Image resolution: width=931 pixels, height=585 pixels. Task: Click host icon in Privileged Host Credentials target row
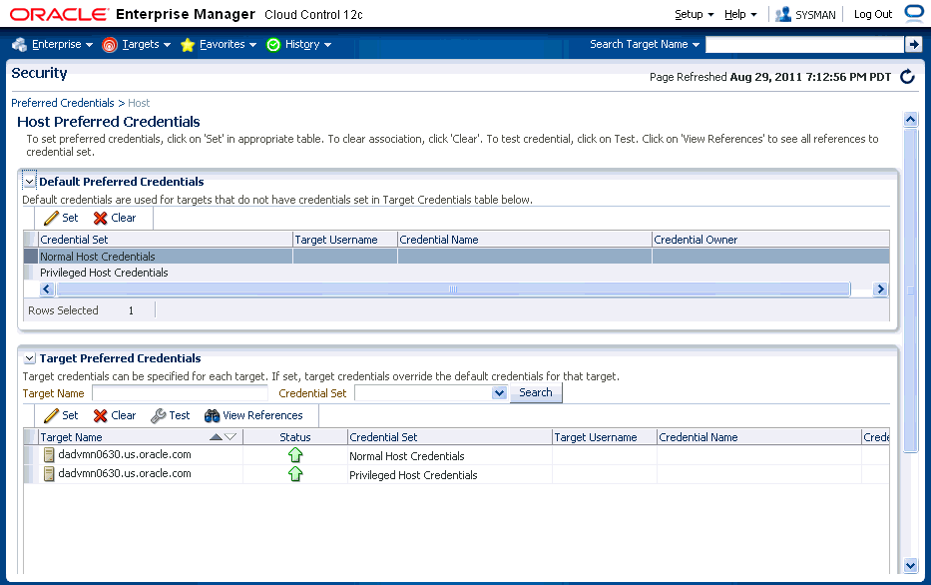pos(49,474)
